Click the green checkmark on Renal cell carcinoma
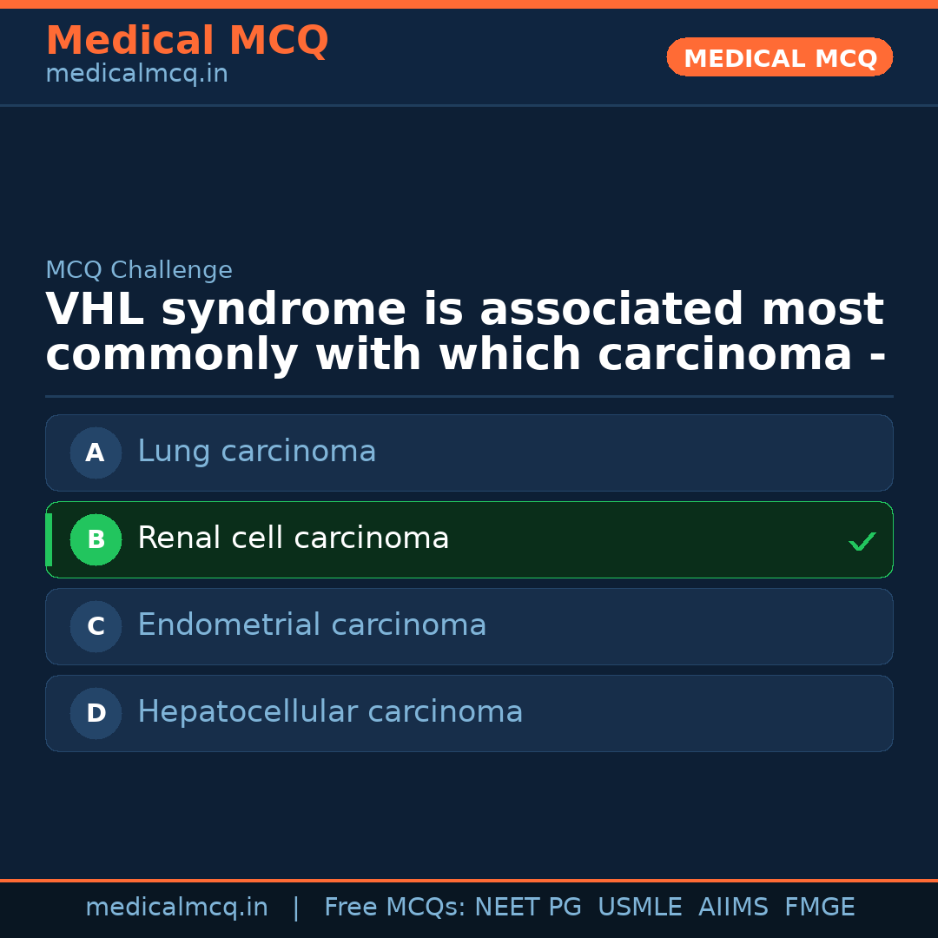The height and width of the screenshot is (938, 938). tap(862, 542)
